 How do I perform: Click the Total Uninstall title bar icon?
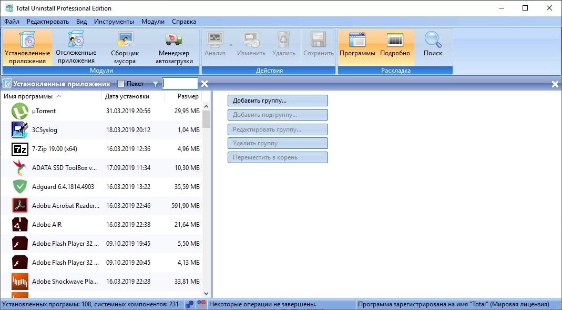tap(8, 8)
